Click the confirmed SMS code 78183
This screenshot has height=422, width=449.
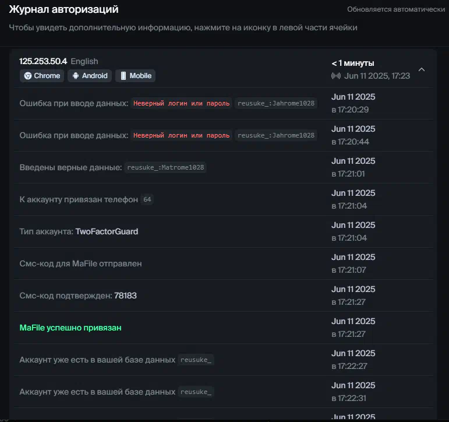pyautogui.click(x=125, y=296)
